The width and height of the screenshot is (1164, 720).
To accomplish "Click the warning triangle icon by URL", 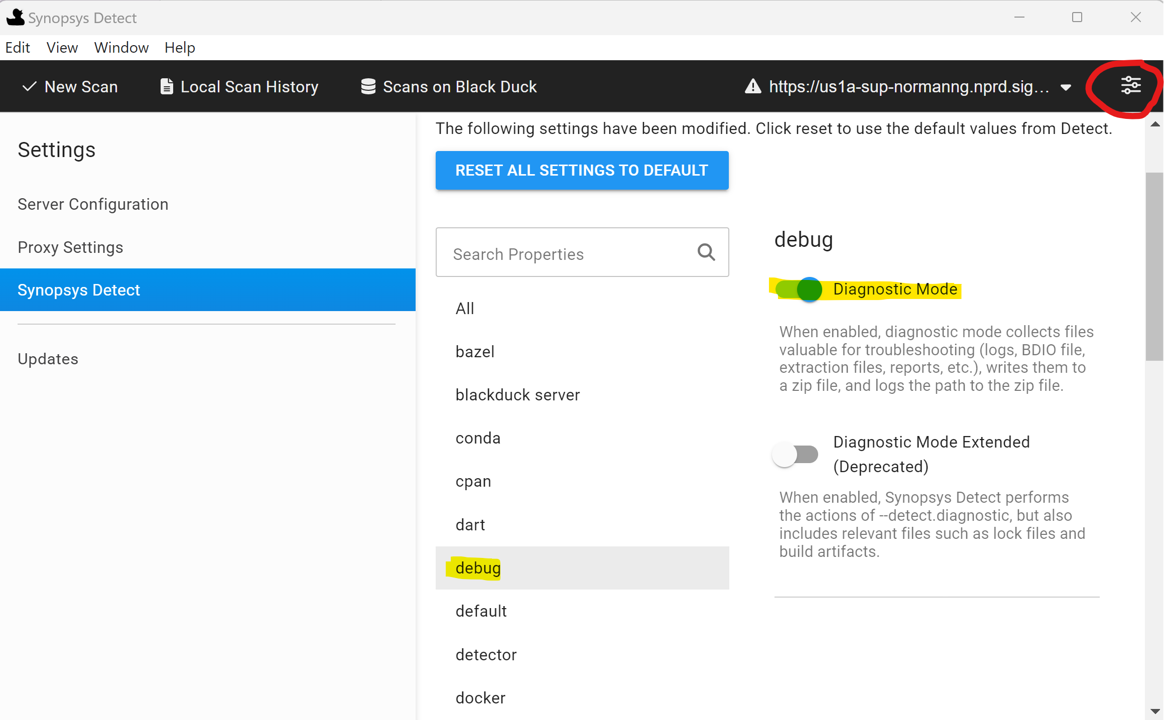I will click(x=752, y=86).
